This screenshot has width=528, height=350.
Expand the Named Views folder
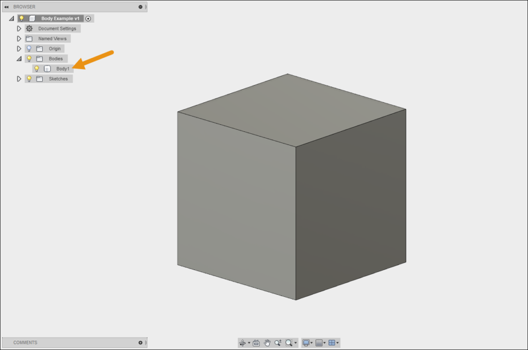click(19, 38)
